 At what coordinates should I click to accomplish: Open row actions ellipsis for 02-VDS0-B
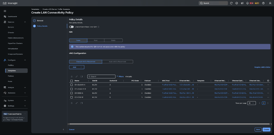tap(268, 97)
